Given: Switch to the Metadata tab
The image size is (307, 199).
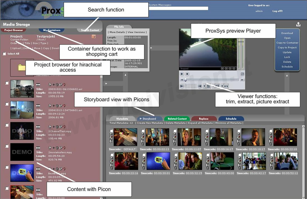Looking at the screenshot, I should tap(122, 119).
